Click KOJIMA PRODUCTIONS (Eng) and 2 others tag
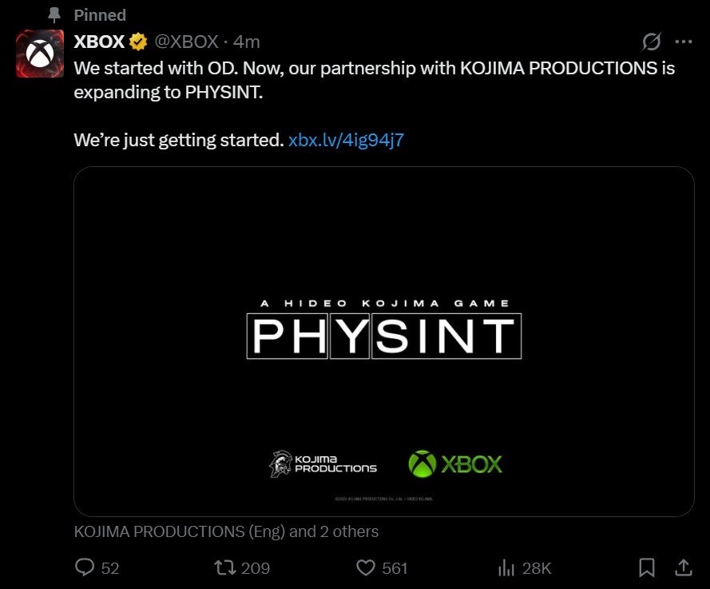 coord(226,531)
